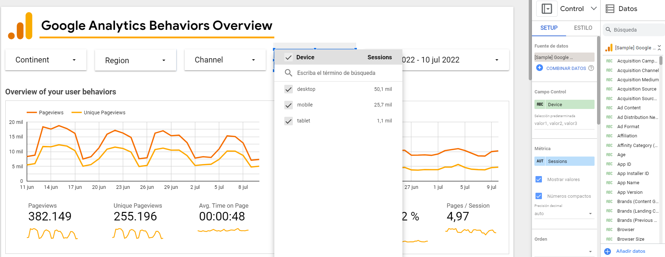Viewport: 665px width, 257px height.
Task: Click the Sessions metric chip
Action: click(564, 161)
